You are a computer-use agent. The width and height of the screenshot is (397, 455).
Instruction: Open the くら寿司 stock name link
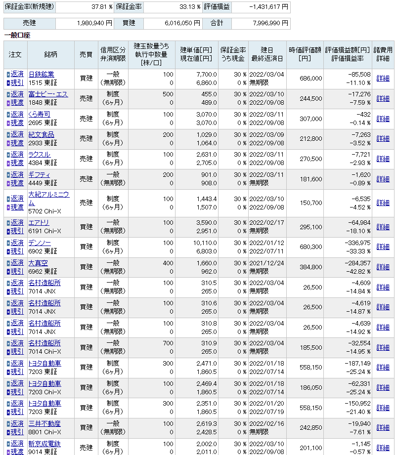(x=39, y=114)
